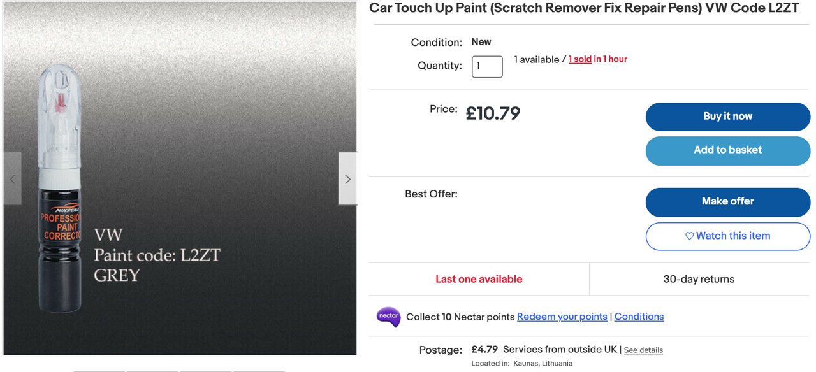Click the Nectar logo icon
The image size is (816, 372).
tap(388, 317)
